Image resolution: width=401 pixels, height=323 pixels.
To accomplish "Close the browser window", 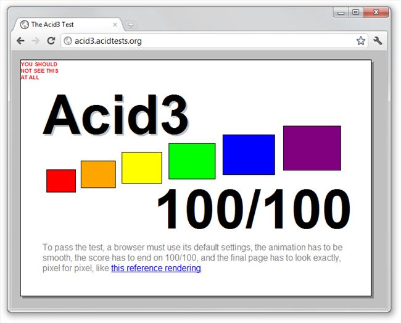I will (376, 12).
